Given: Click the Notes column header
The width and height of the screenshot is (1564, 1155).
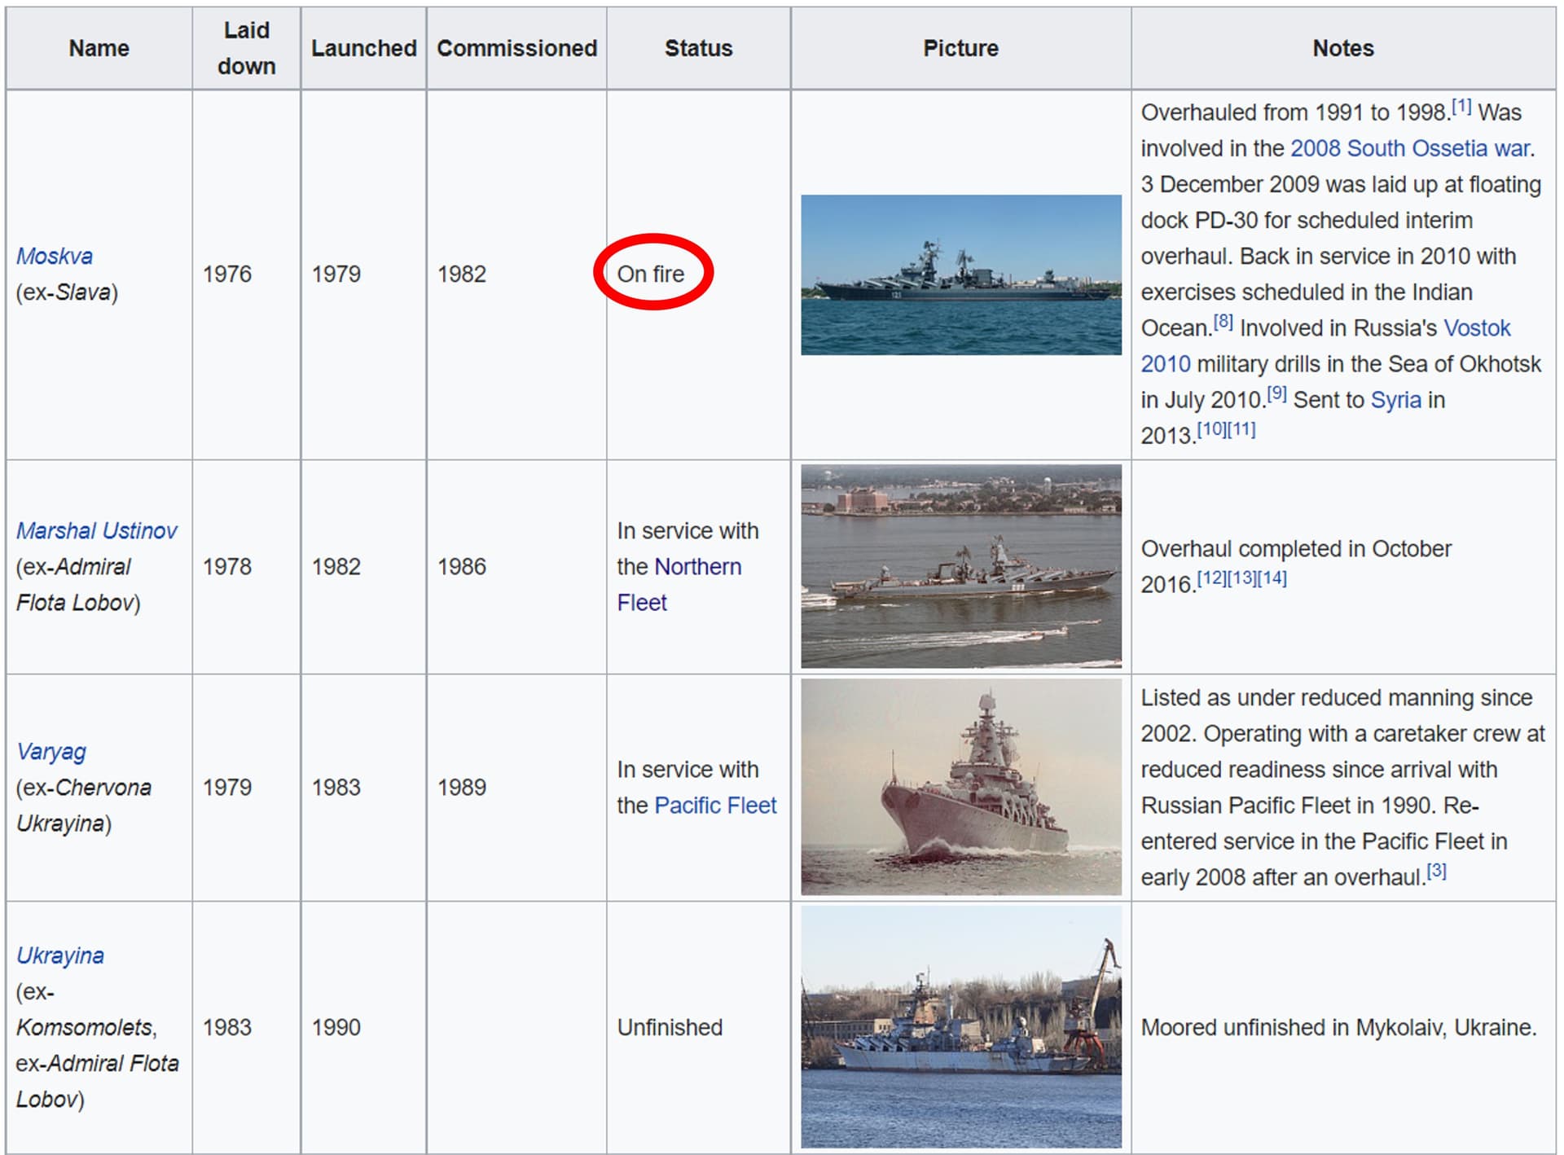Looking at the screenshot, I should click(x=1342, y=48).
